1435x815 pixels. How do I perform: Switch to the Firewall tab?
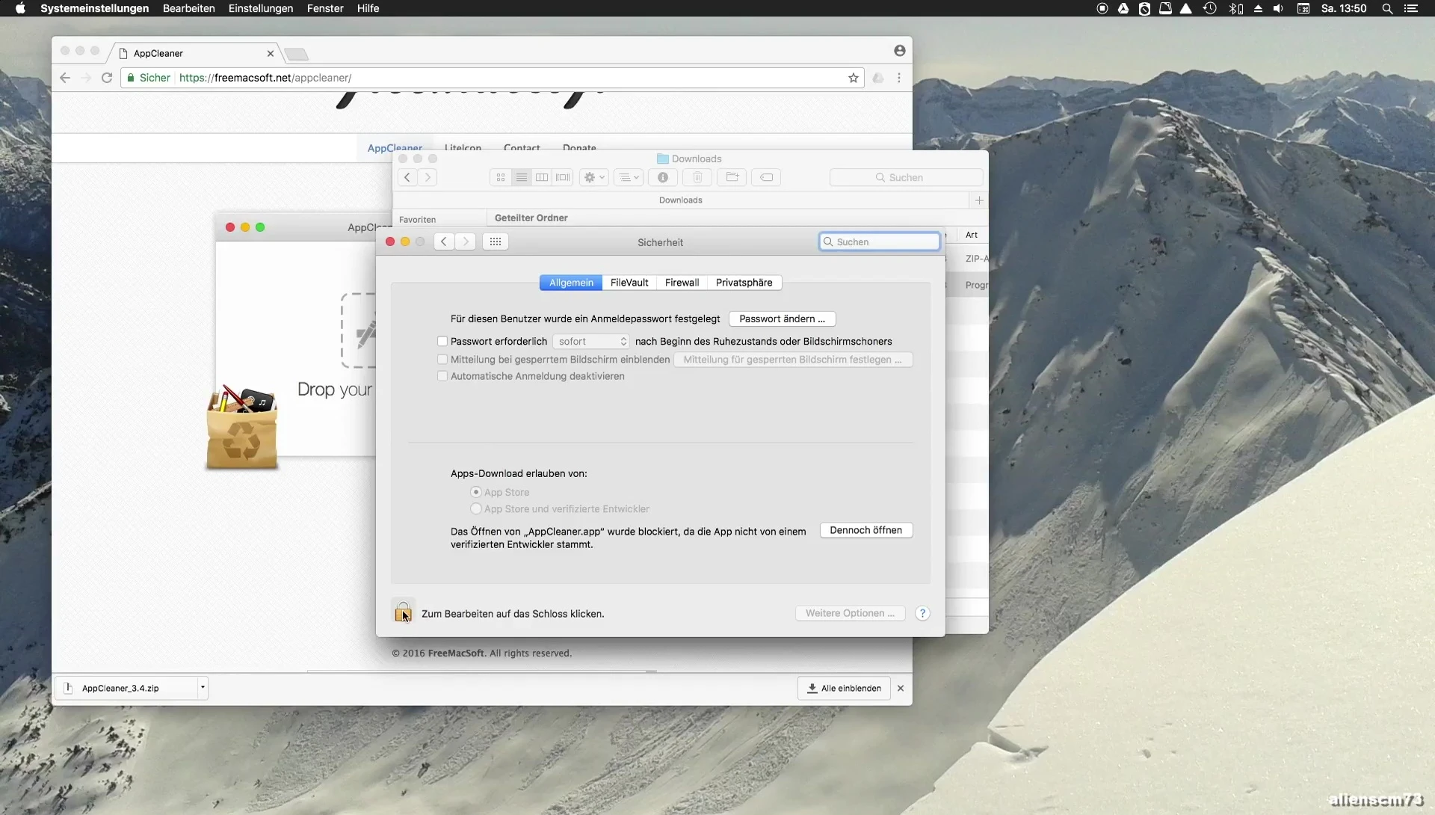coord(682,283)
